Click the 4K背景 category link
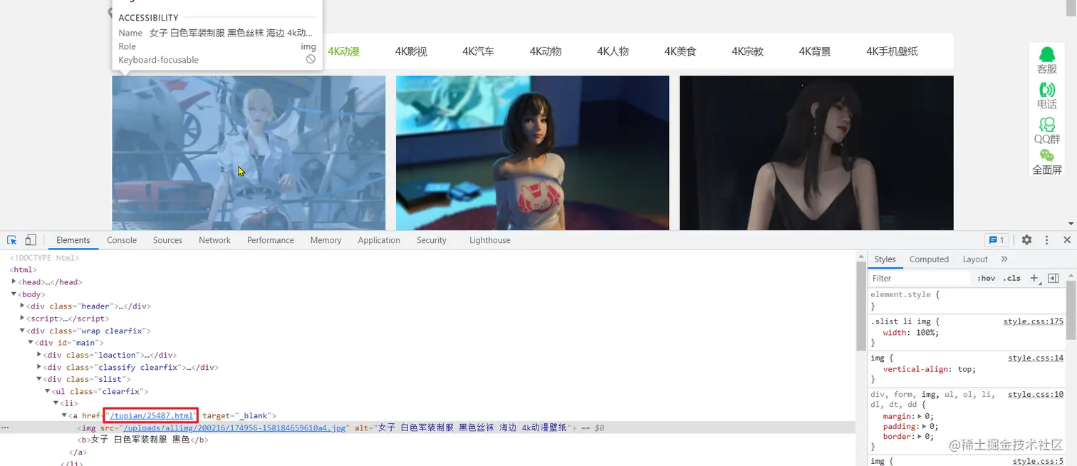Screen dimensions: 1077x466 (x=815, y=51)
